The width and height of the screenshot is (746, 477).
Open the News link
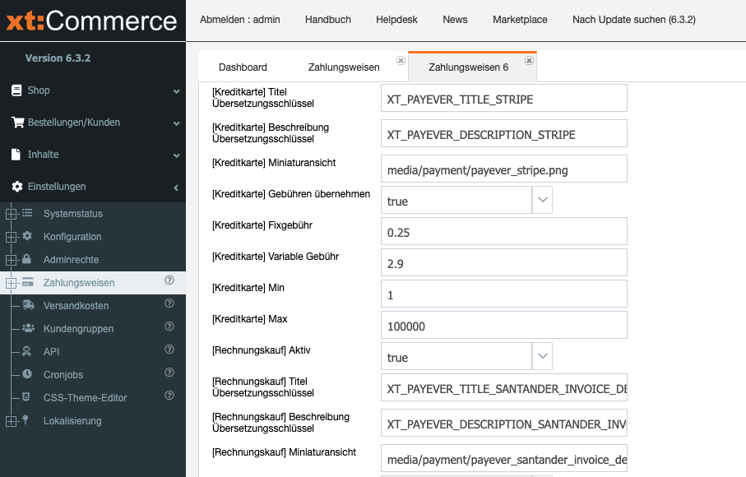[x=455, y=20]
